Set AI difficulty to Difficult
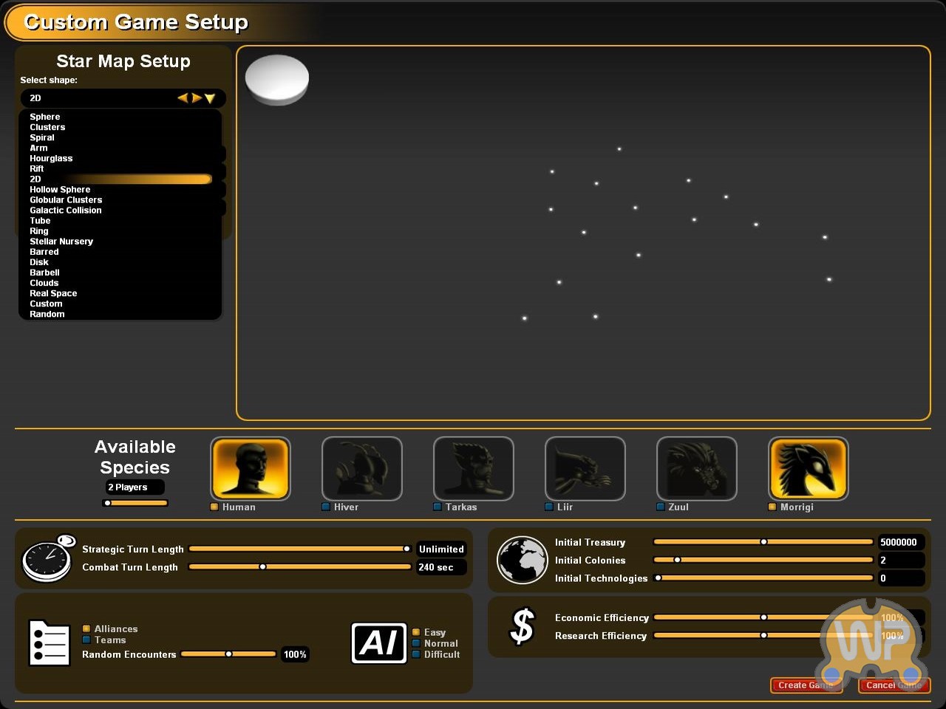The height and width of the screenshot is (709, 946). click(417, 654)
